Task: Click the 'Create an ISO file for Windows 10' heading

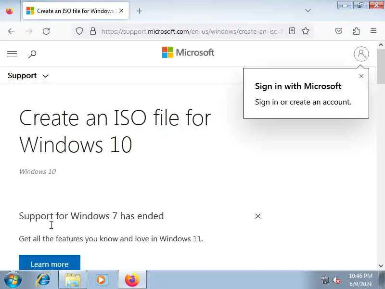Action: (115, 131)
